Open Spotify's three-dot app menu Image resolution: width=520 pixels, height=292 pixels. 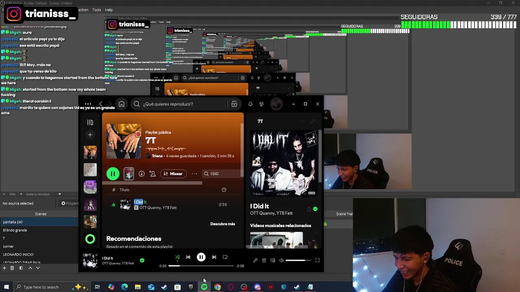88,104
